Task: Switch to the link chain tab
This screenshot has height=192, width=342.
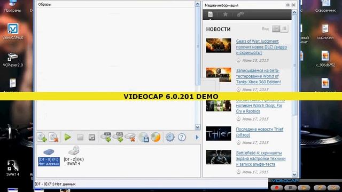Action: (x=240, y=14)
